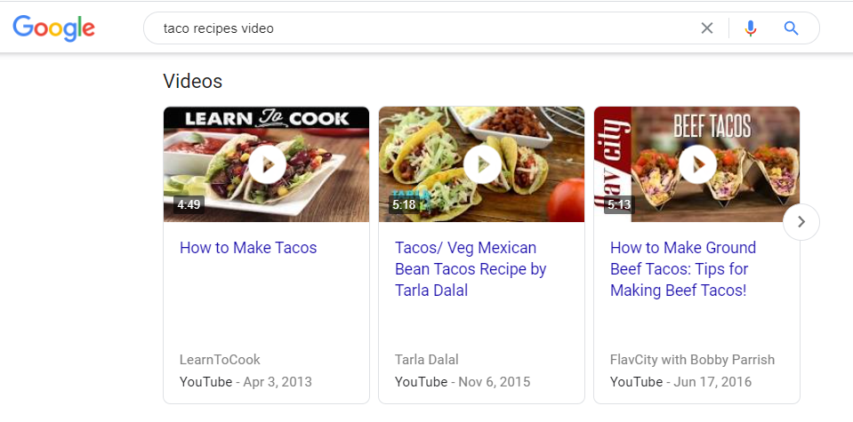The height and width of the screenshot is (422, 853).
Task: Click the Videos section heading
Action: 193,82
